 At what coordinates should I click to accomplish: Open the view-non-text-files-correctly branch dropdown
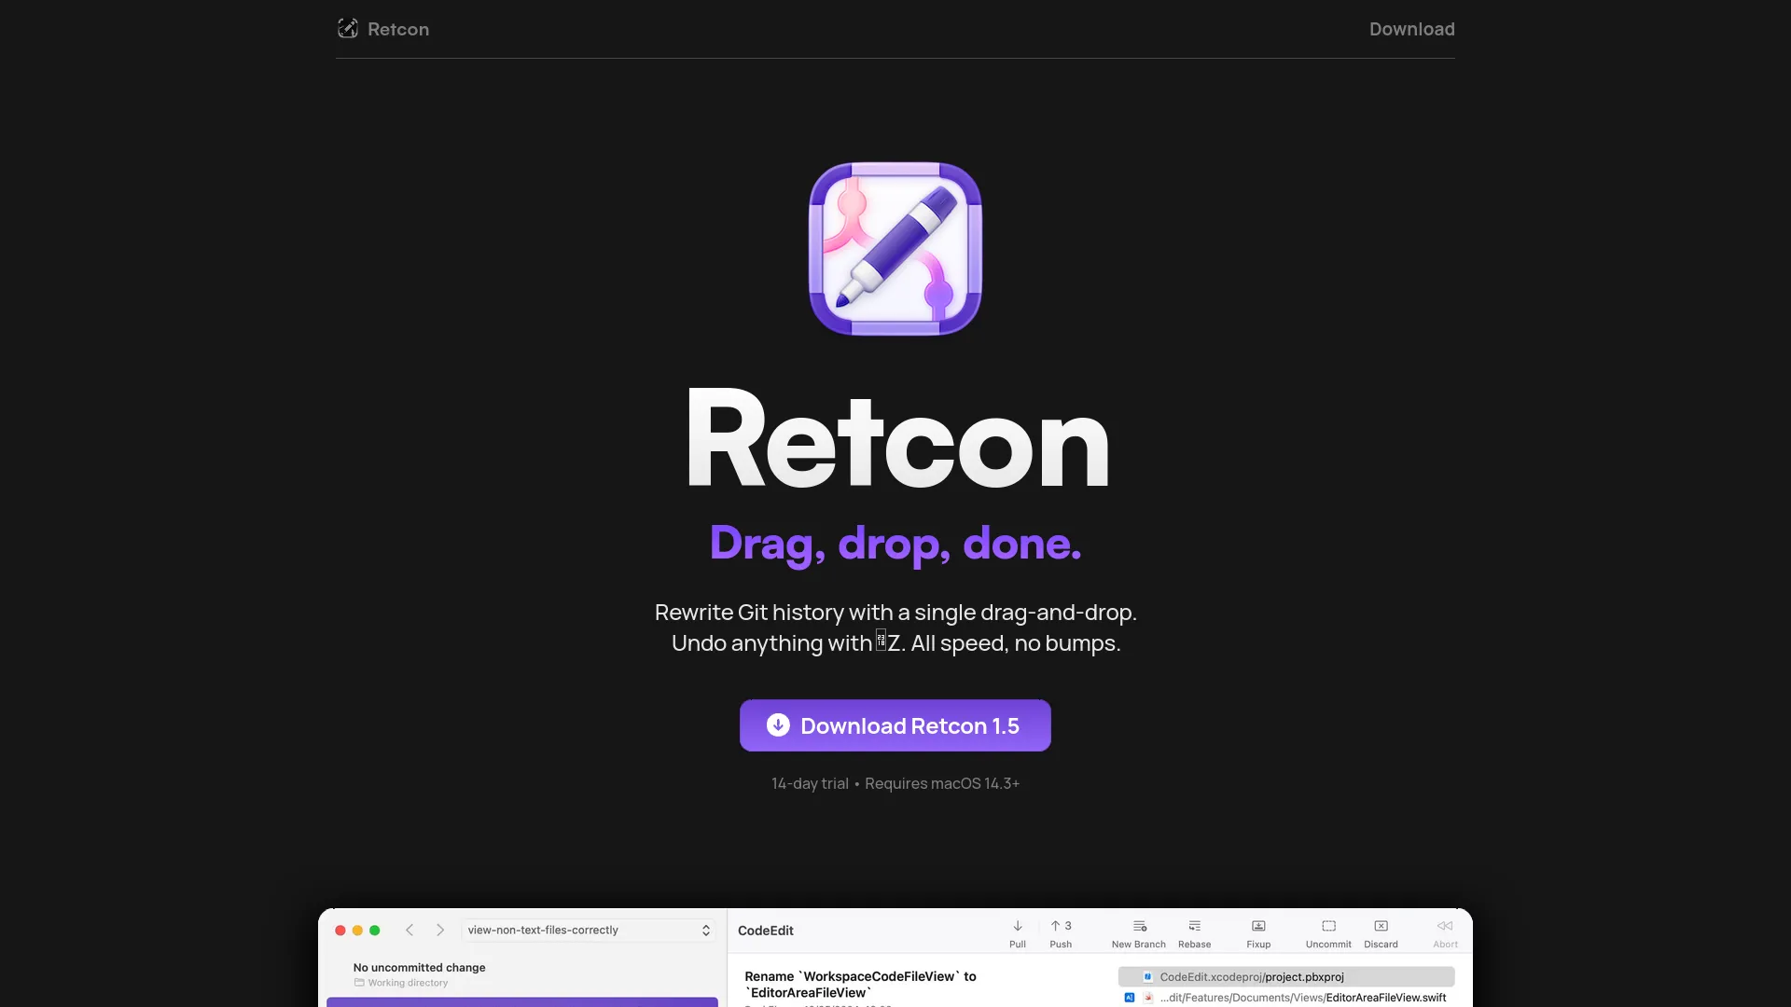click(589, 931)
